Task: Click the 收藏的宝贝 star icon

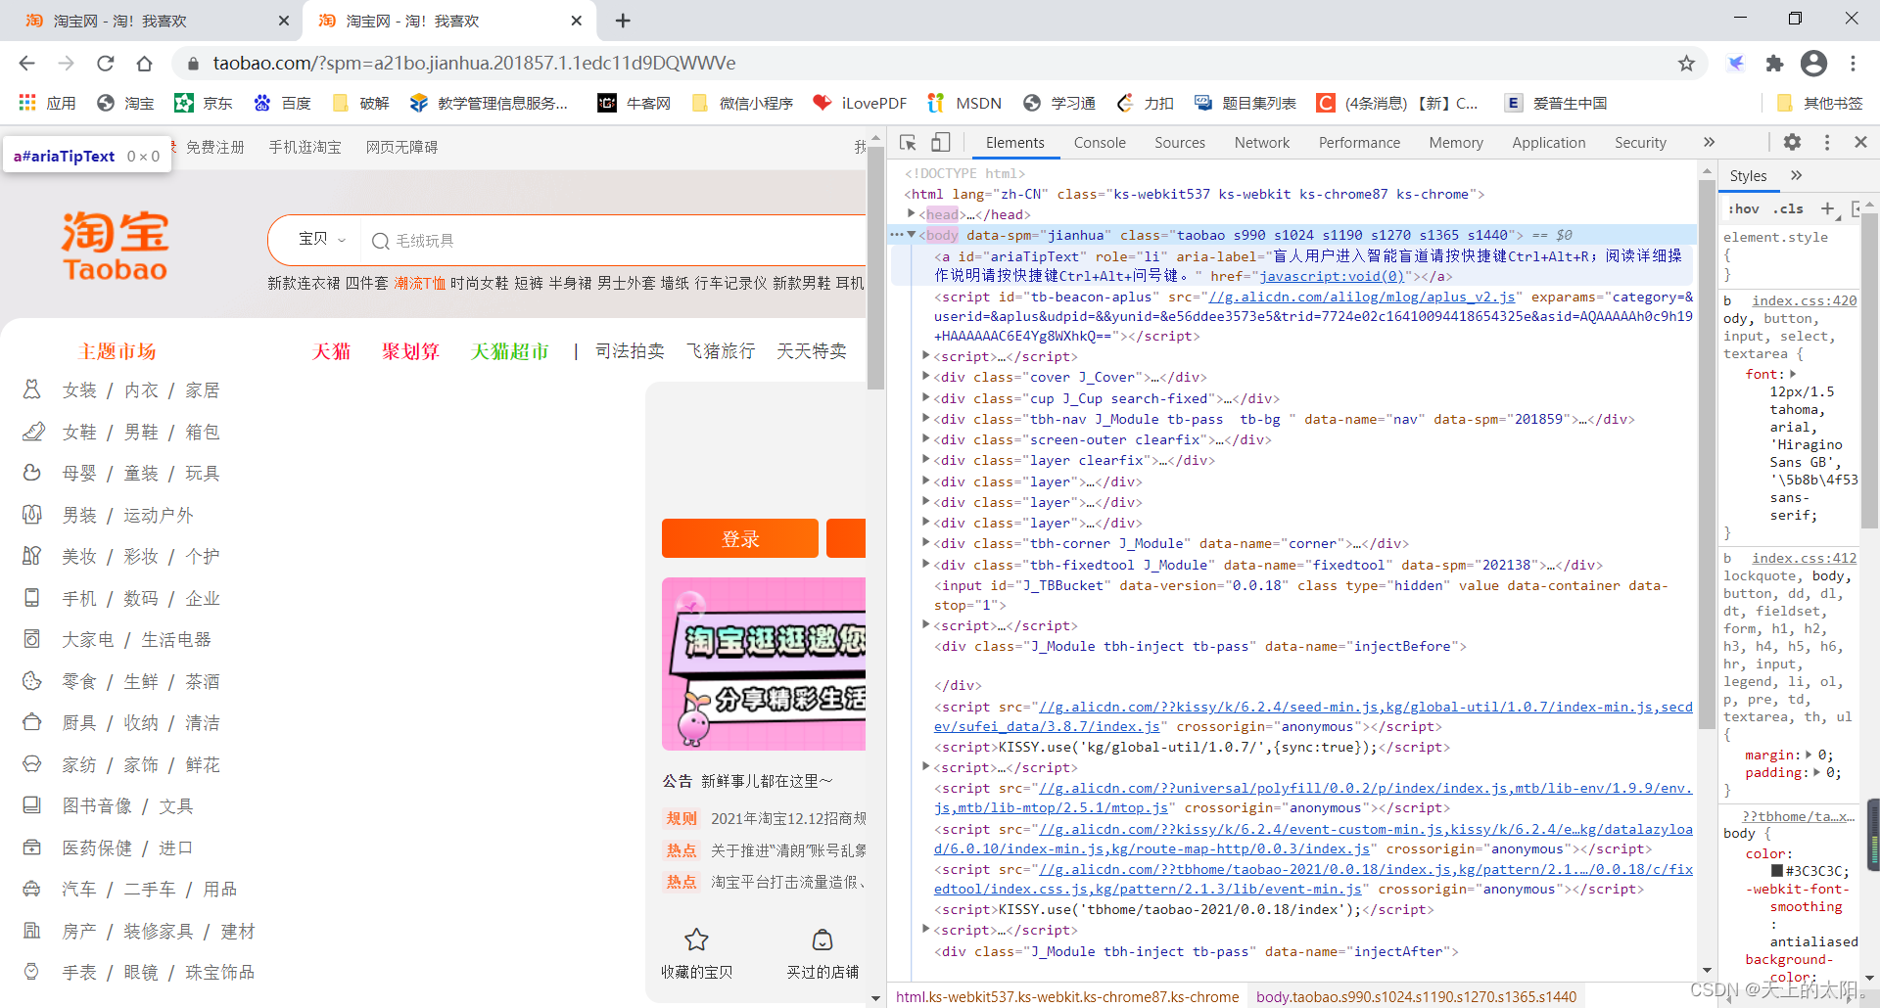Action: tap(696, 939)
